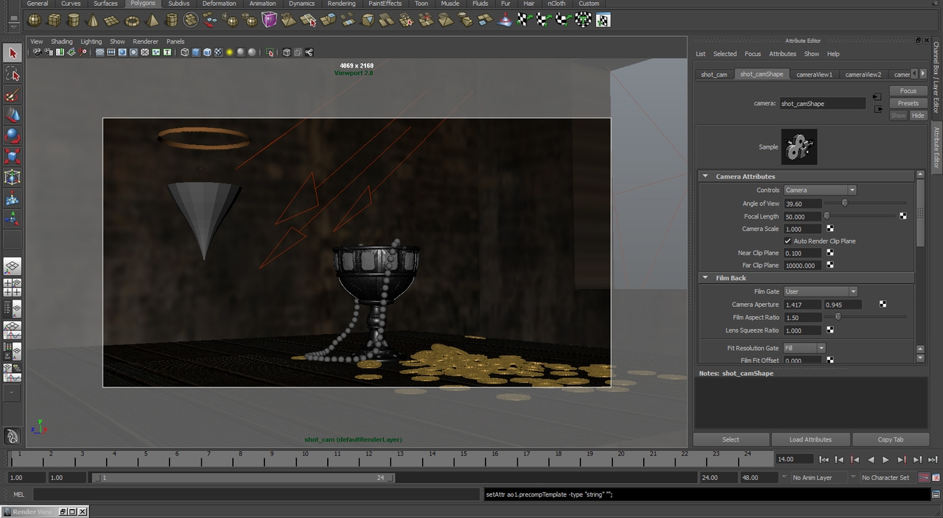Click the Select button
The image size is (943, 518).
pyautogui.click(x=731, y=439)
